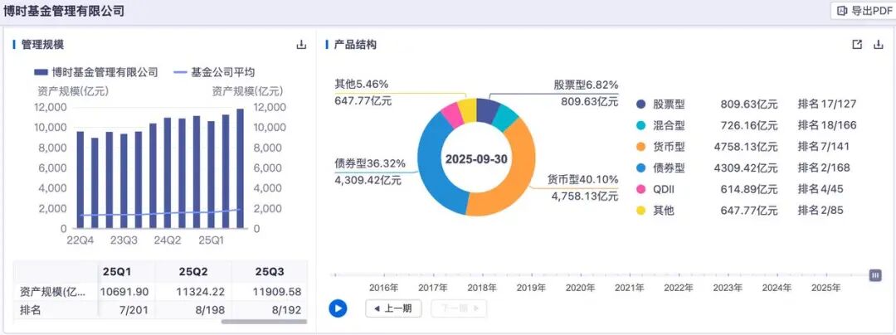Click the 2018年 timeline marker
Viewport: 896px width, 335px height.
pos(482,288)
